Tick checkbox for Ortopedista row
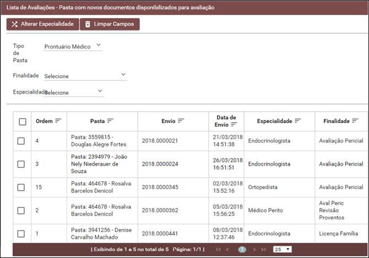The width and height of the screenshot is (369, 258). (x=21, y=188)
